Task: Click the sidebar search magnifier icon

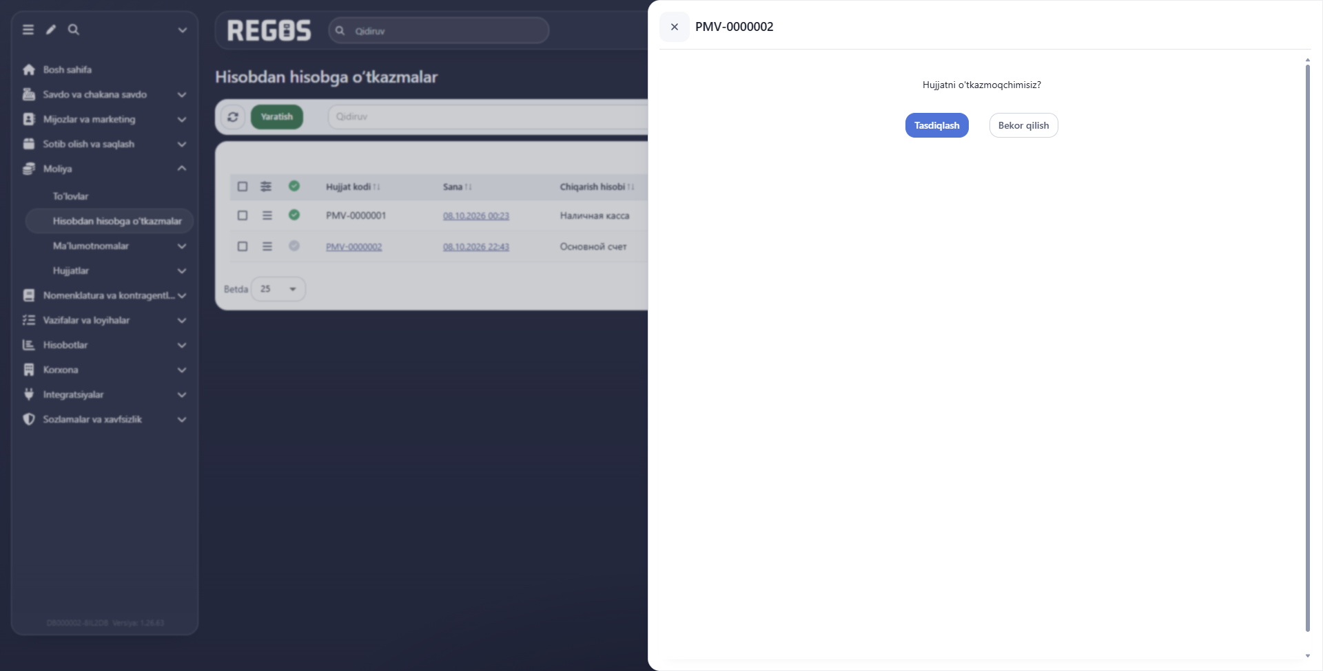Action: tap(74, 30)
